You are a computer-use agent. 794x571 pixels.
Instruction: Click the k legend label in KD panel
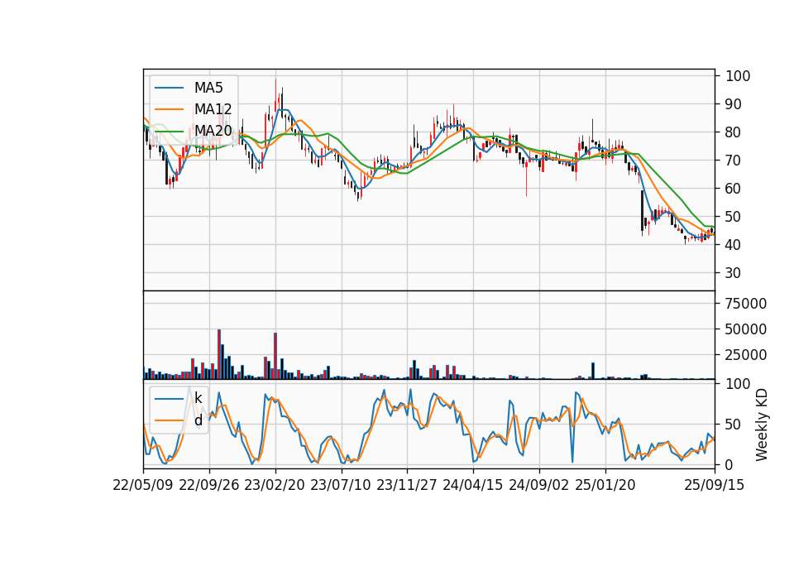[198, 398]
